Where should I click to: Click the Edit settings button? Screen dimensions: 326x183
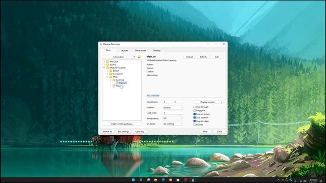[123, 132]
